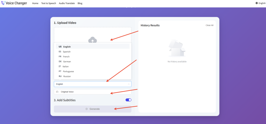Select PT Portuguese option

point(93,71)
